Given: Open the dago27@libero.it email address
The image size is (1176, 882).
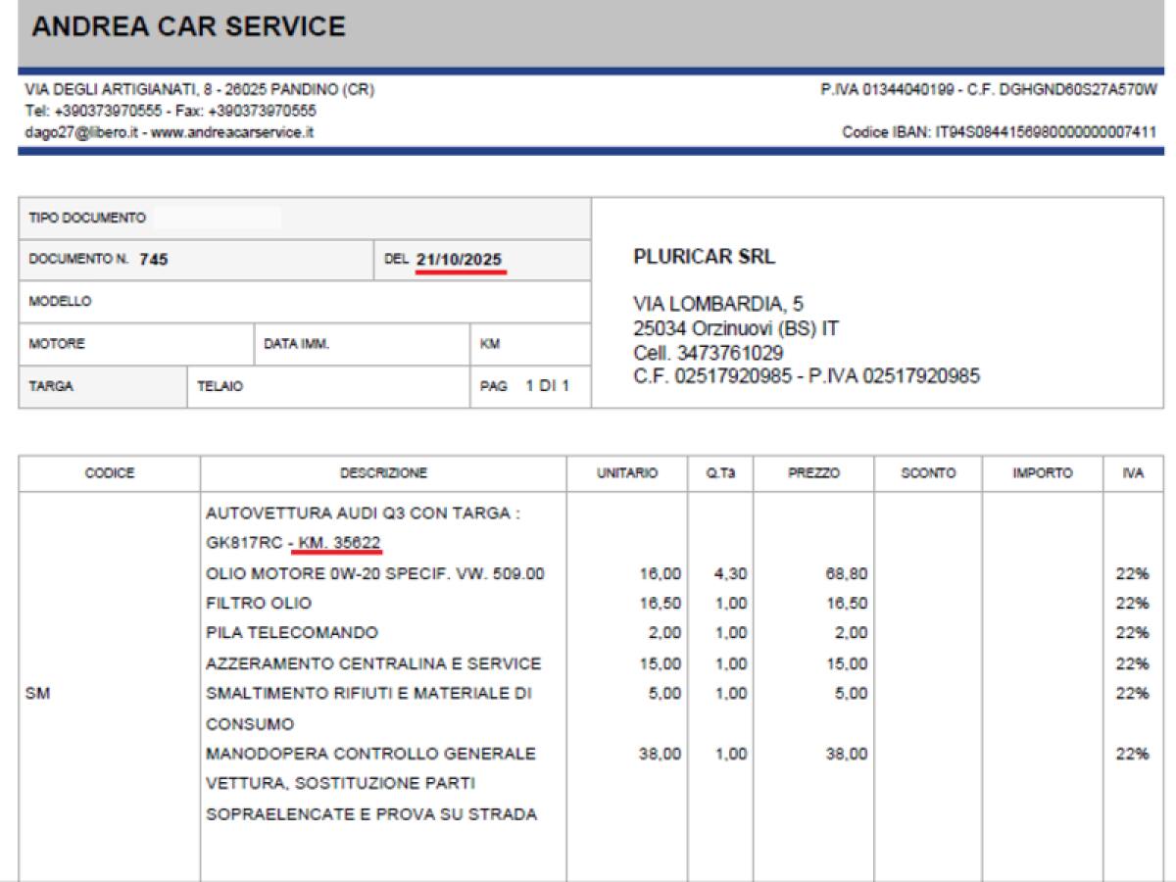Looking at the screenshot, I should coord(81,131).
